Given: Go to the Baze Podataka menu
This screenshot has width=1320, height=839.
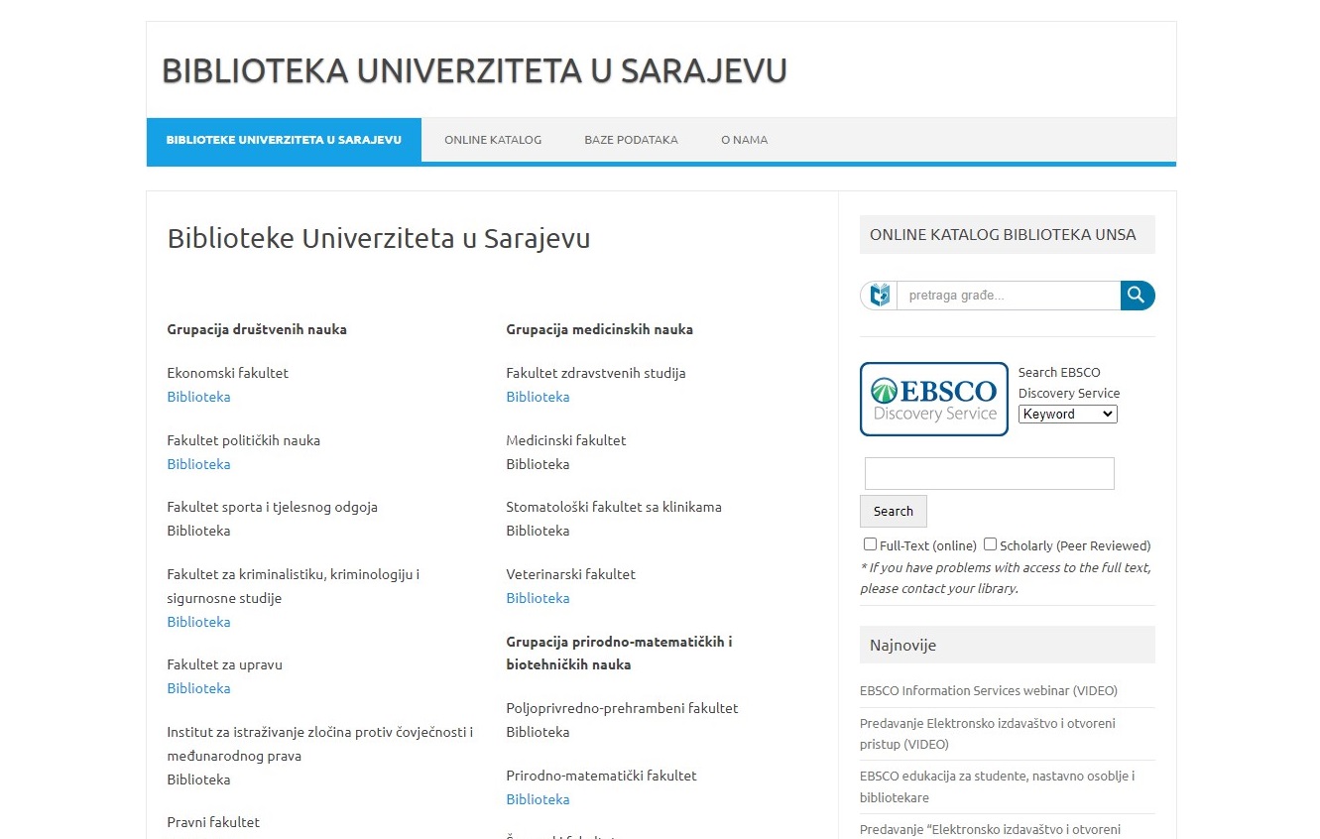Looking at the screenshot, I should tap(631, 140).
